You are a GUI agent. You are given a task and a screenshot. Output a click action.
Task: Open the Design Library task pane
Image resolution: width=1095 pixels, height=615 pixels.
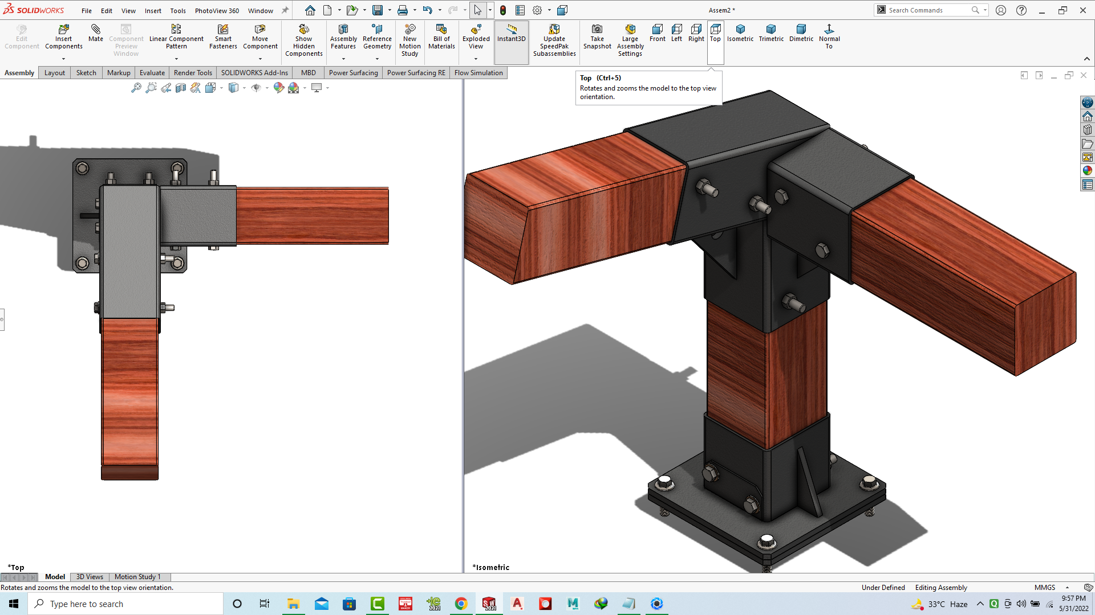coord(1088,130)
